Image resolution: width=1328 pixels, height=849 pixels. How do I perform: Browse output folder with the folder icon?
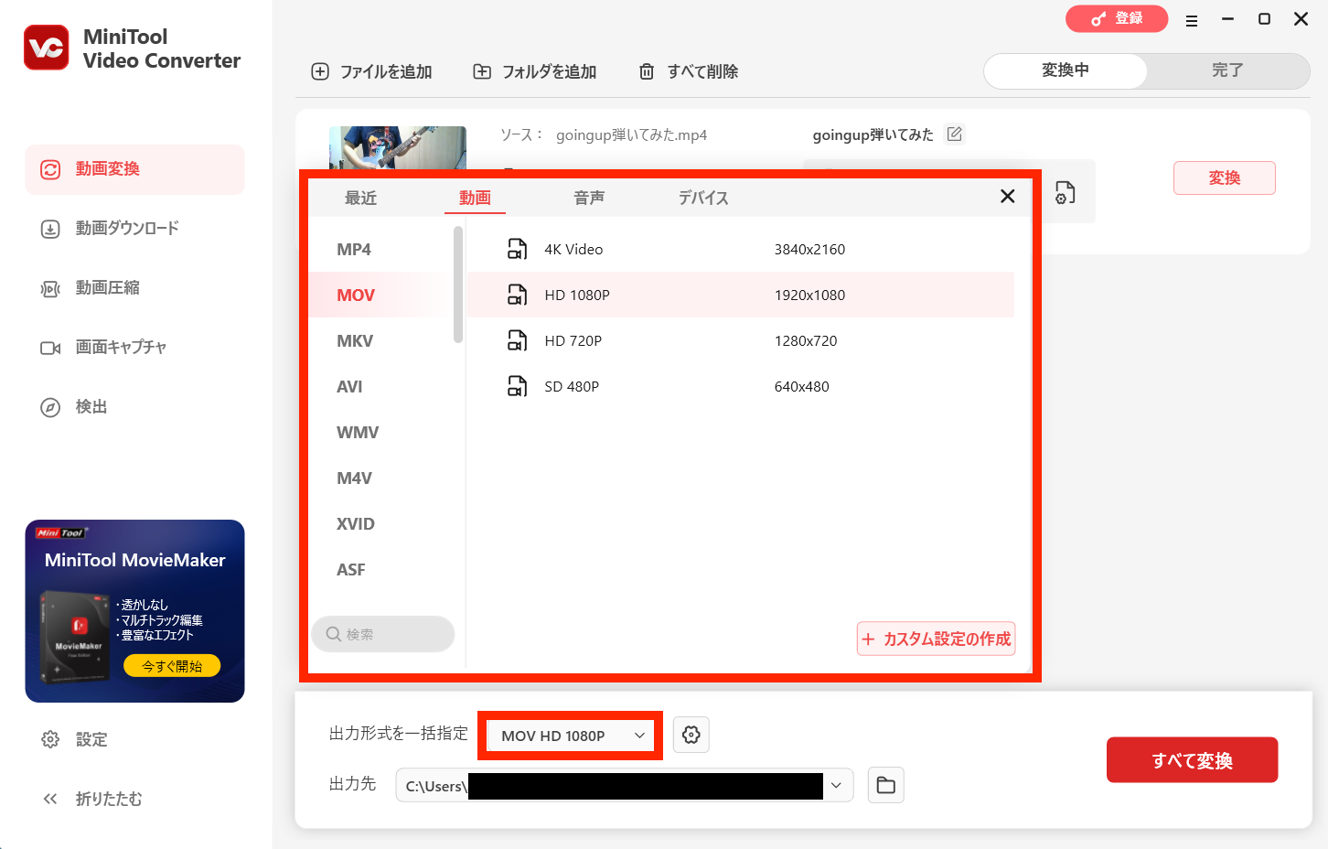(x=886, y=785)
